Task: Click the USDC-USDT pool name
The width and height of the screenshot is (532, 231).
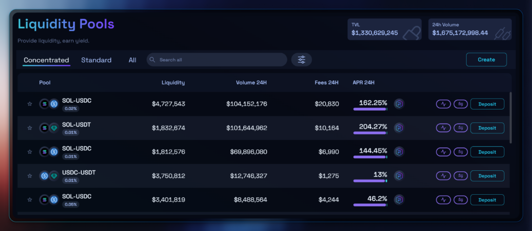Action: pos(79,172)
